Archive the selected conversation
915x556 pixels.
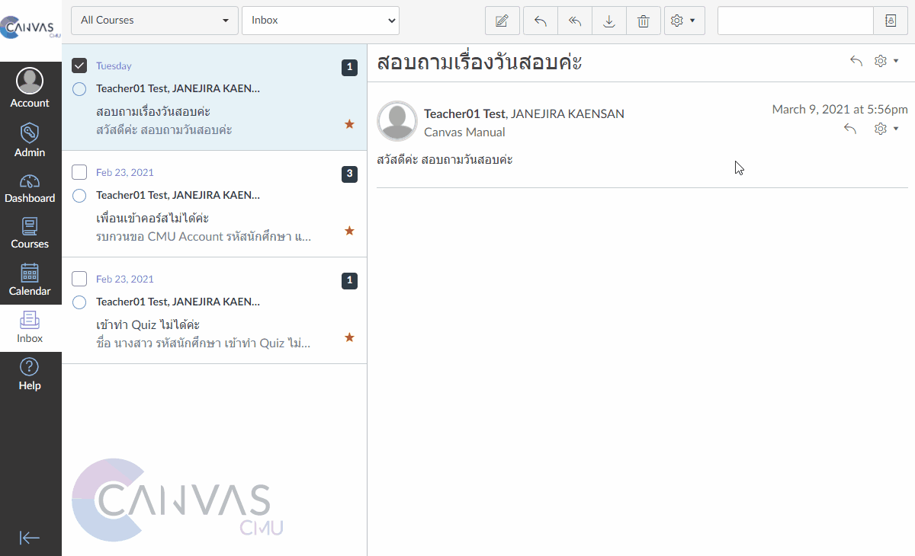(609, 21)
